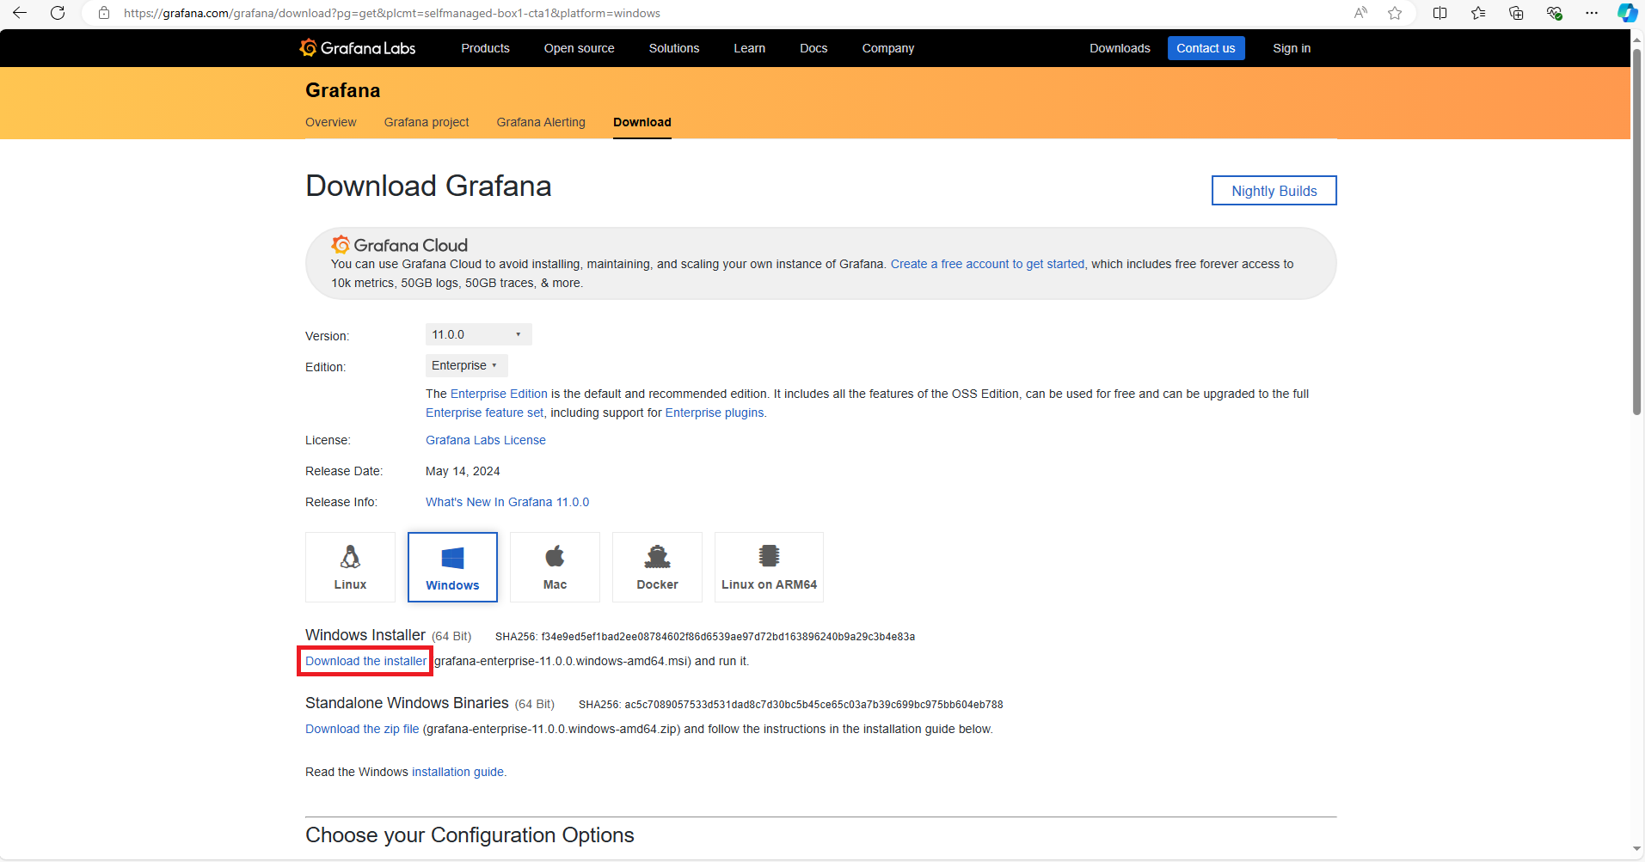View site info via the lock icon
The width and height of the screenshot is (1645, 862).
(104, 13)
